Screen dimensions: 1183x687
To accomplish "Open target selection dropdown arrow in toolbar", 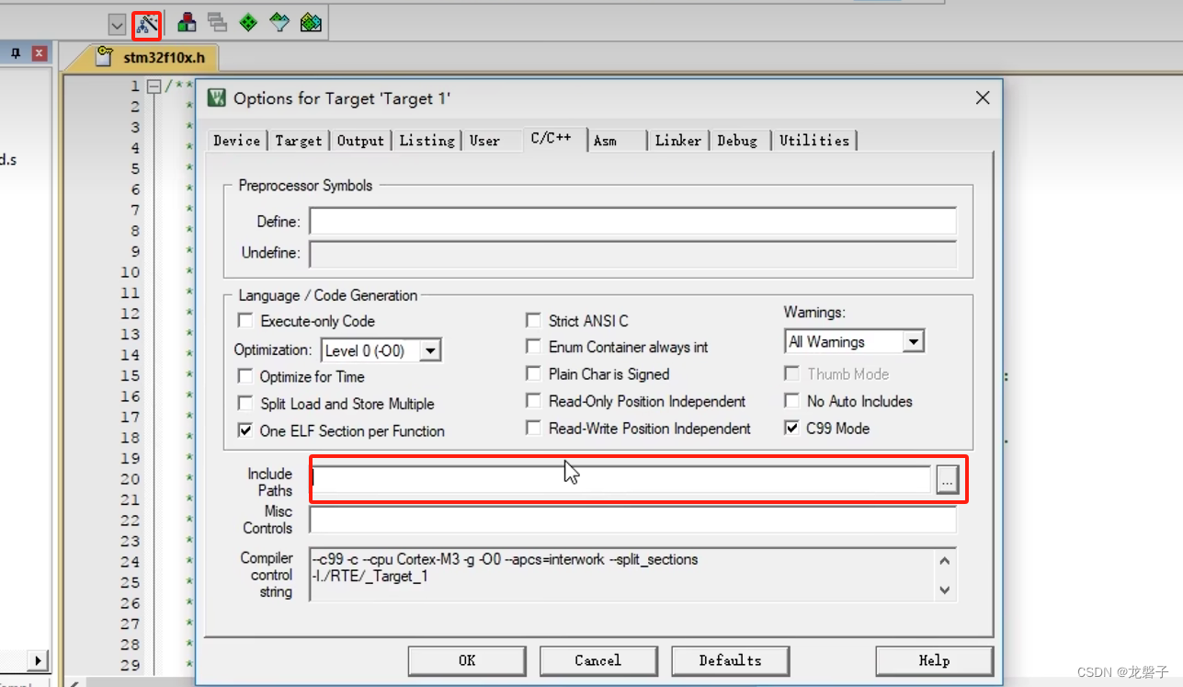I will click(x=117, y=25).
